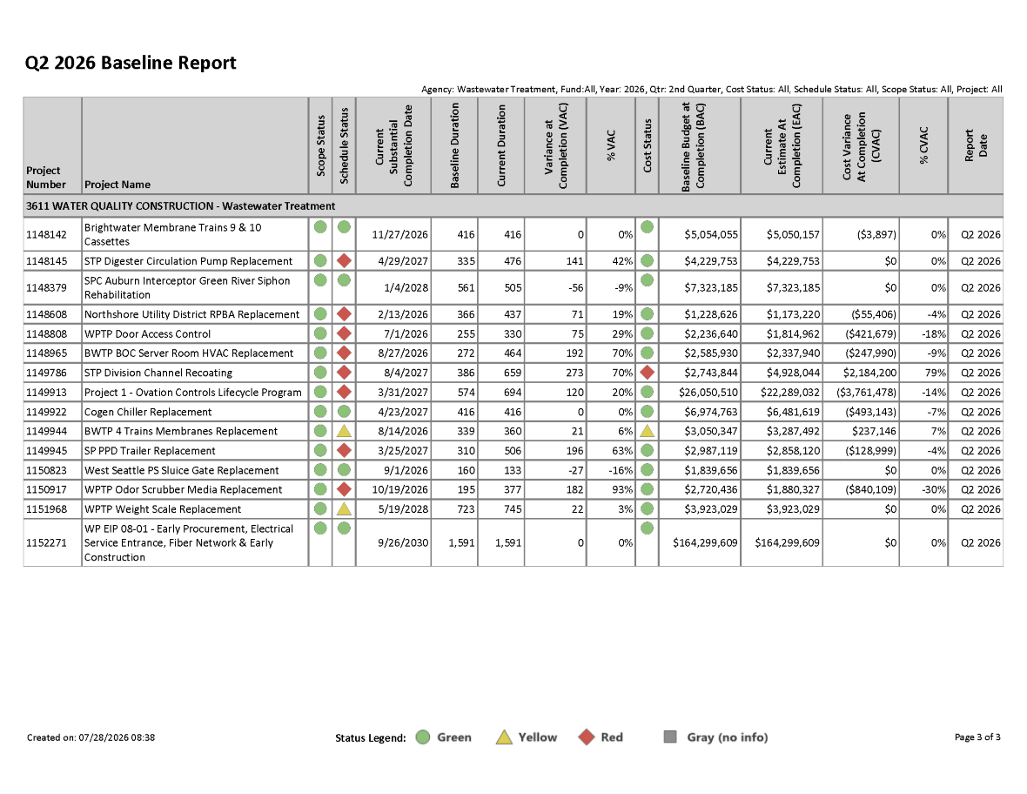Click the ($3,761,478) cost variance value

tap(867, 393)
